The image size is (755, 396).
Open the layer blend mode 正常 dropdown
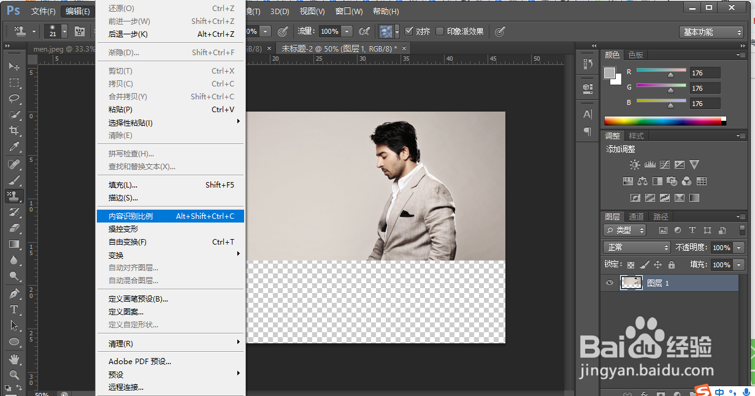coord(637,247)
